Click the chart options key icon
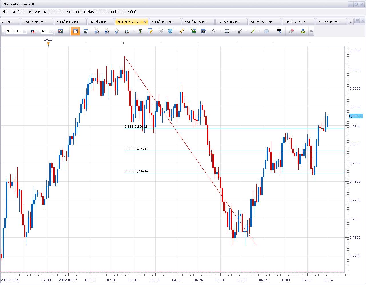The image size is (366, 292). 150,31
